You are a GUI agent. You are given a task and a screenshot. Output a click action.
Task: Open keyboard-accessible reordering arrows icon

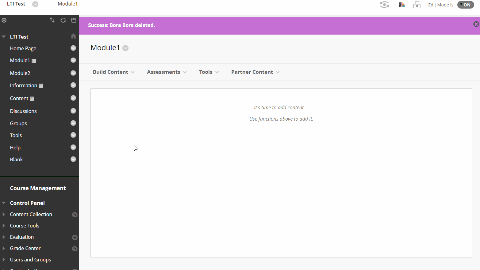pos(52,20)
